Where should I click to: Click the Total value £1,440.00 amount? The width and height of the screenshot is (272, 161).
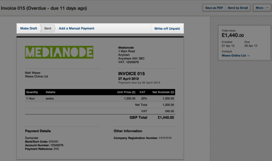pos(232,35)
